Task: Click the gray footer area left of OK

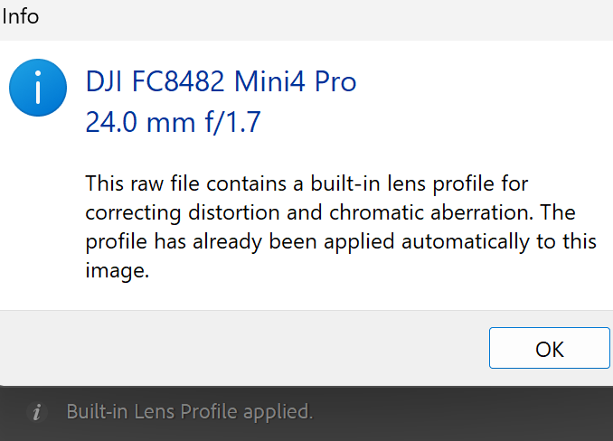Action: point(244,349)
